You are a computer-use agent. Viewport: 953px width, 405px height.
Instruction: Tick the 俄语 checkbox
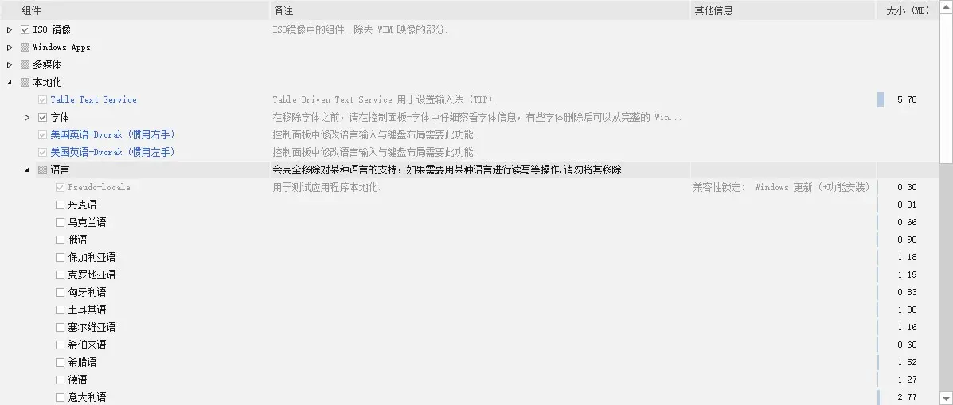60,239
